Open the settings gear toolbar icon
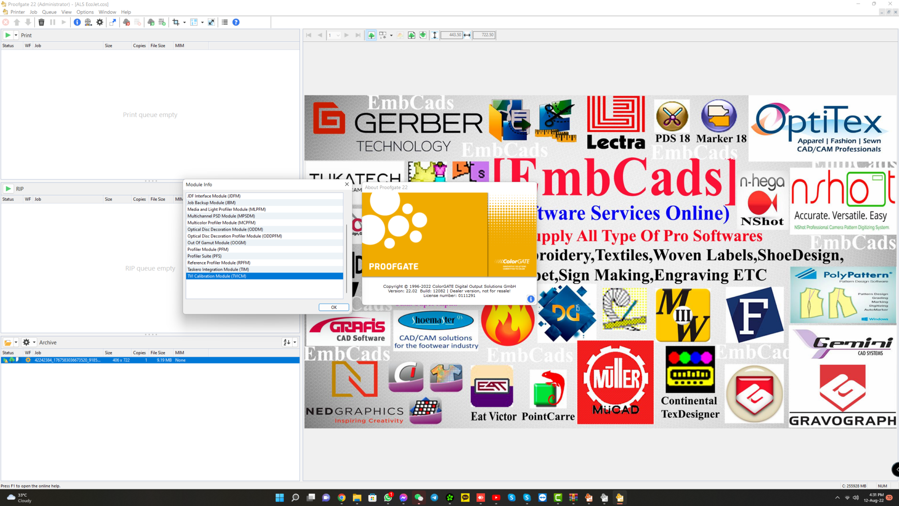Image resolution: width=899 pixels, height=506 pixels. point(100,22)
